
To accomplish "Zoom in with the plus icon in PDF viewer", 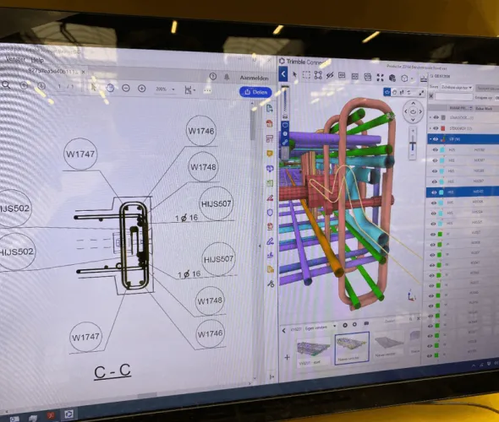I will pyautogui.click(x=141, y=89).
